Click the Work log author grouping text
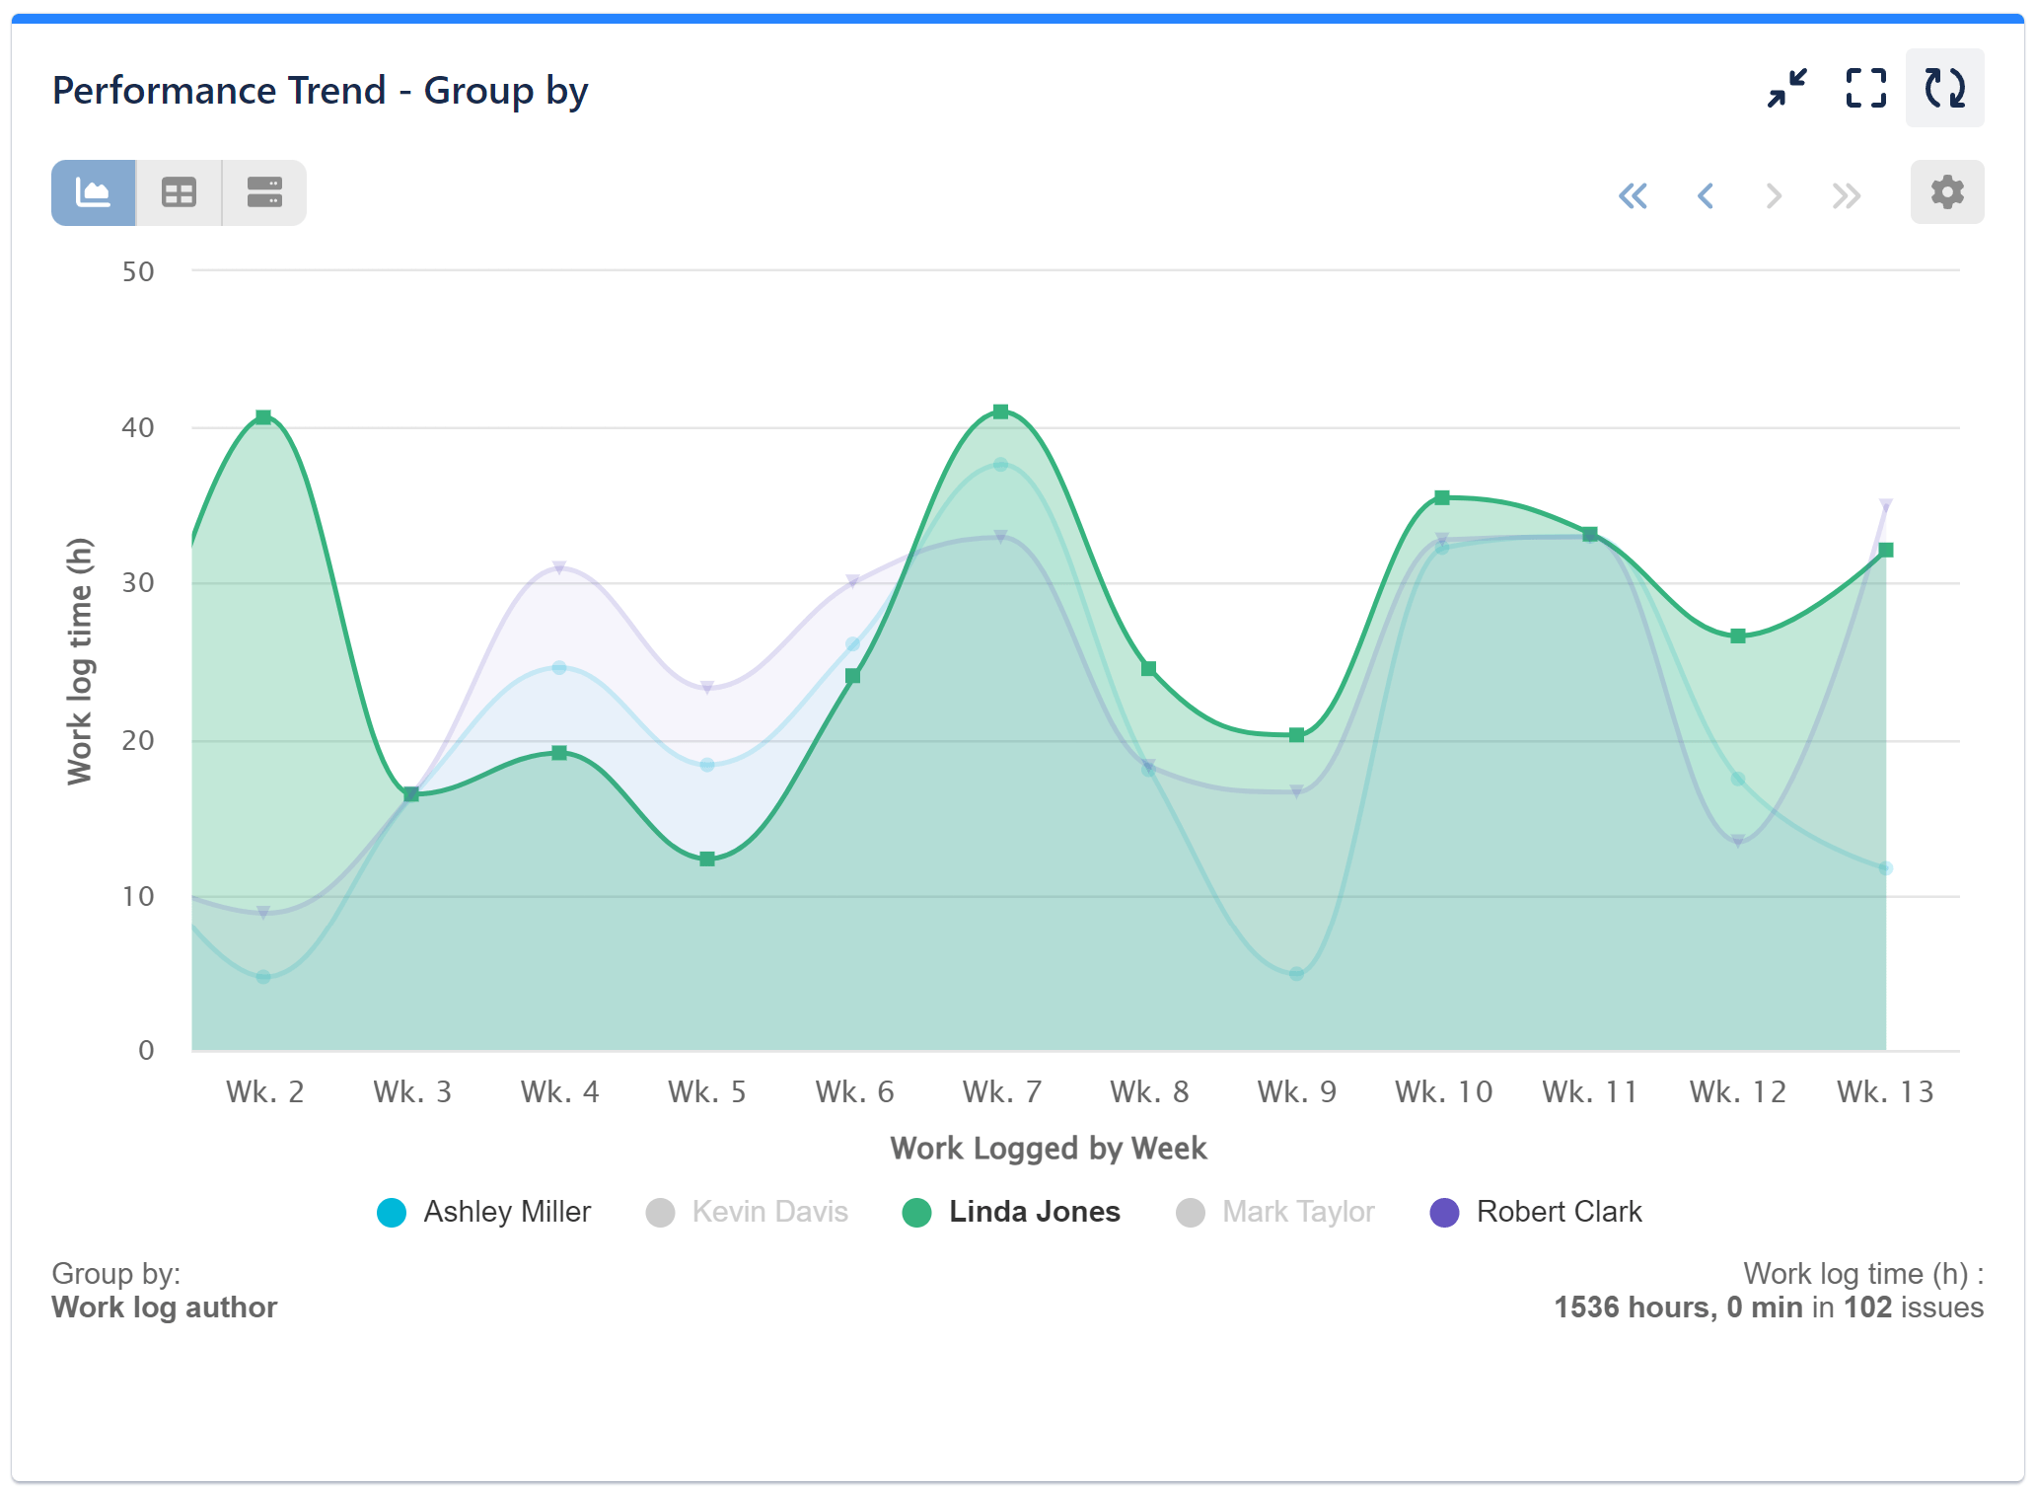 click(x=164, y=1307)
